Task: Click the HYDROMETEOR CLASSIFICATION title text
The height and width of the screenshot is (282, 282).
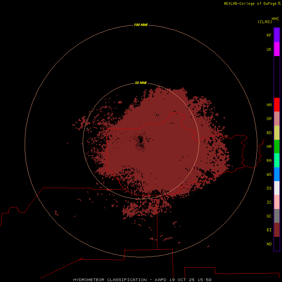Action: (x=110, y=280)
